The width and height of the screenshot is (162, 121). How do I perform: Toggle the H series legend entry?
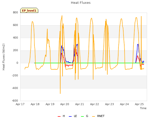pos(61,116)
